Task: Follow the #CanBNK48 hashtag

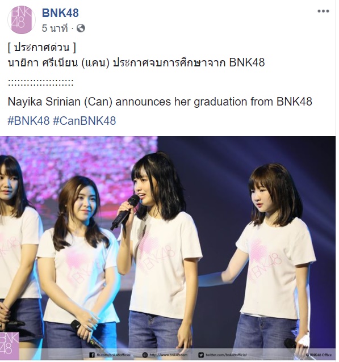Action: 85,121
